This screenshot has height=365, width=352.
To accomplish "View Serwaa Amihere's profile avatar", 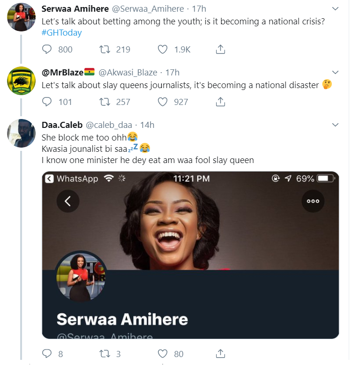I will (x=22, y=17).
